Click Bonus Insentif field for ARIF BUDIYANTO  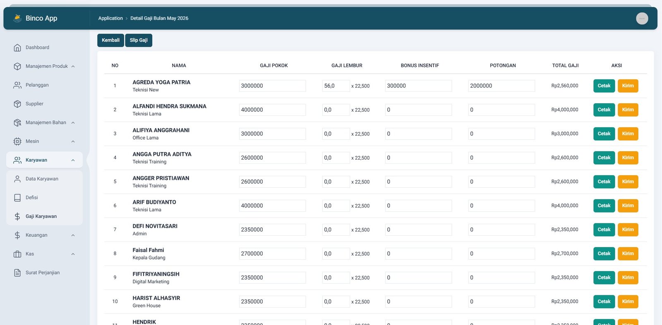pos(418,206)
